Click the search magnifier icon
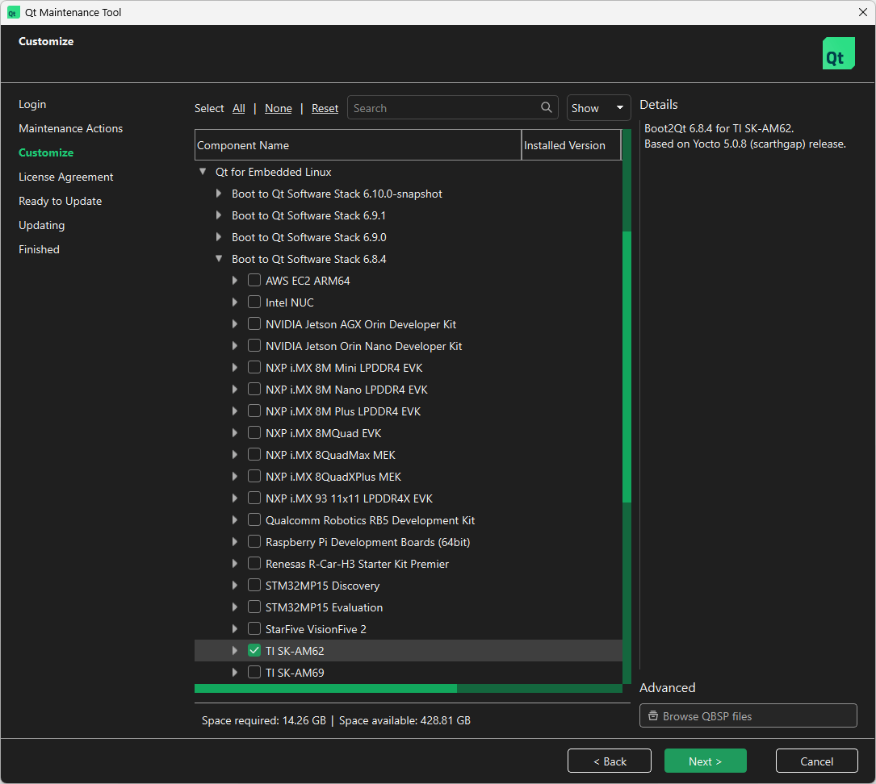The height and width of the screenshot is (784, 876). [547, 108]
